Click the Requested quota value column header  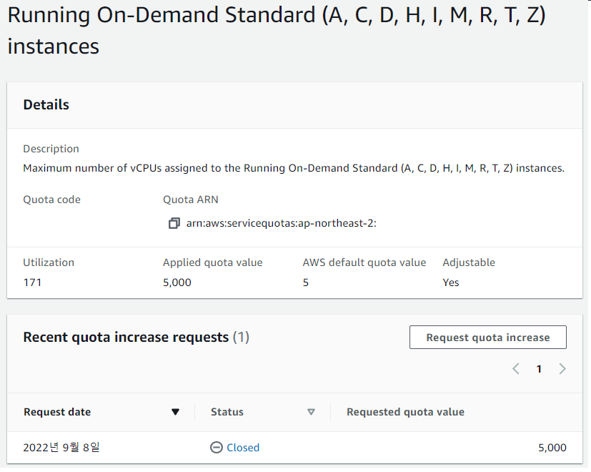405,412
